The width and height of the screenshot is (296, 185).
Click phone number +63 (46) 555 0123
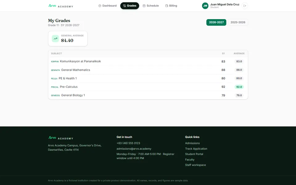[128, 143]
